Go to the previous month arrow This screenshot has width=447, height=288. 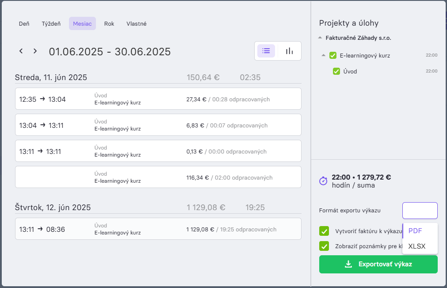[x=21, y=51]
